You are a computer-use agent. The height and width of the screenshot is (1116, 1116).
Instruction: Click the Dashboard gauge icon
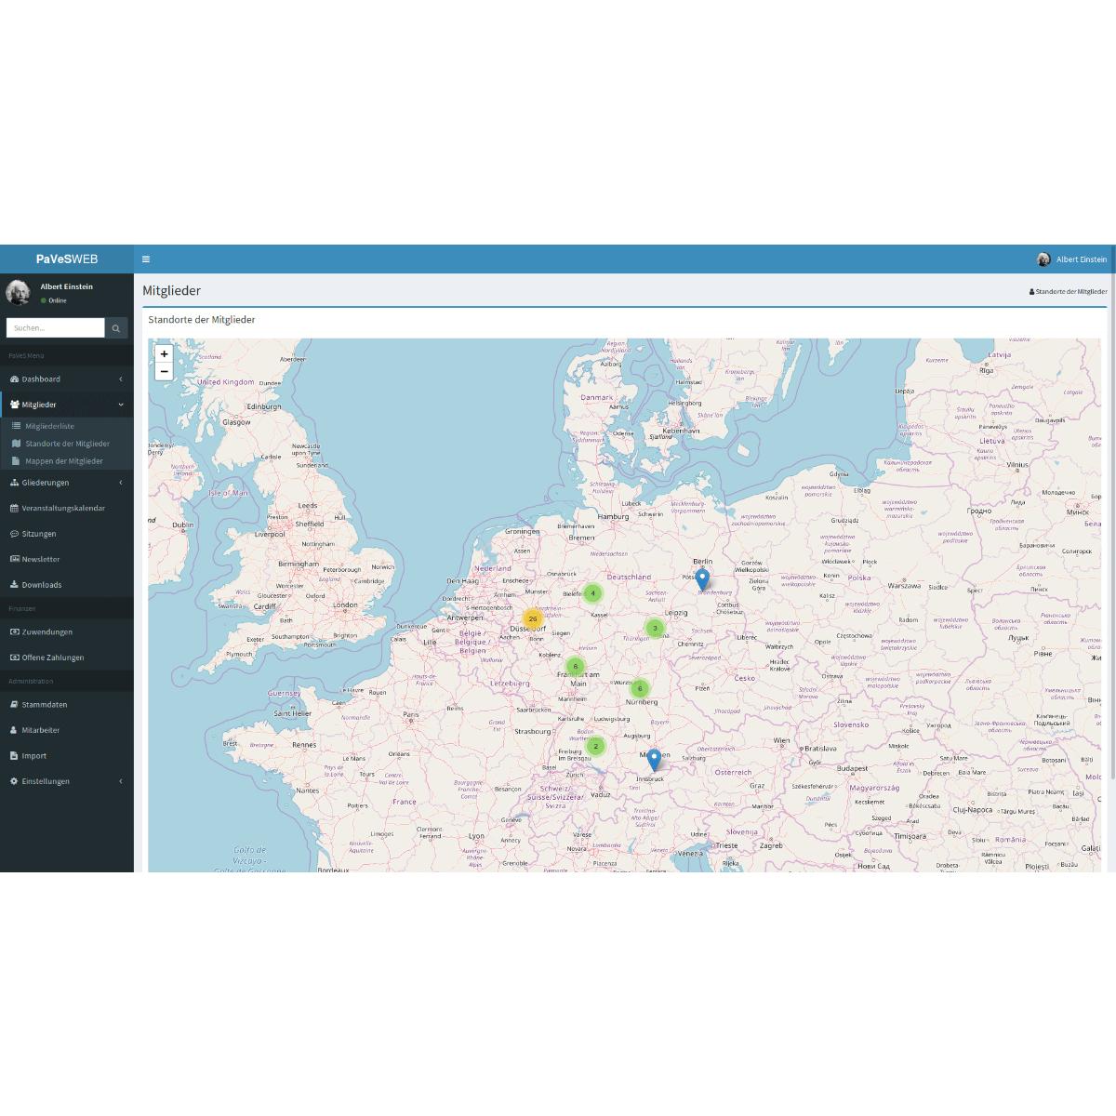(14, 379)
